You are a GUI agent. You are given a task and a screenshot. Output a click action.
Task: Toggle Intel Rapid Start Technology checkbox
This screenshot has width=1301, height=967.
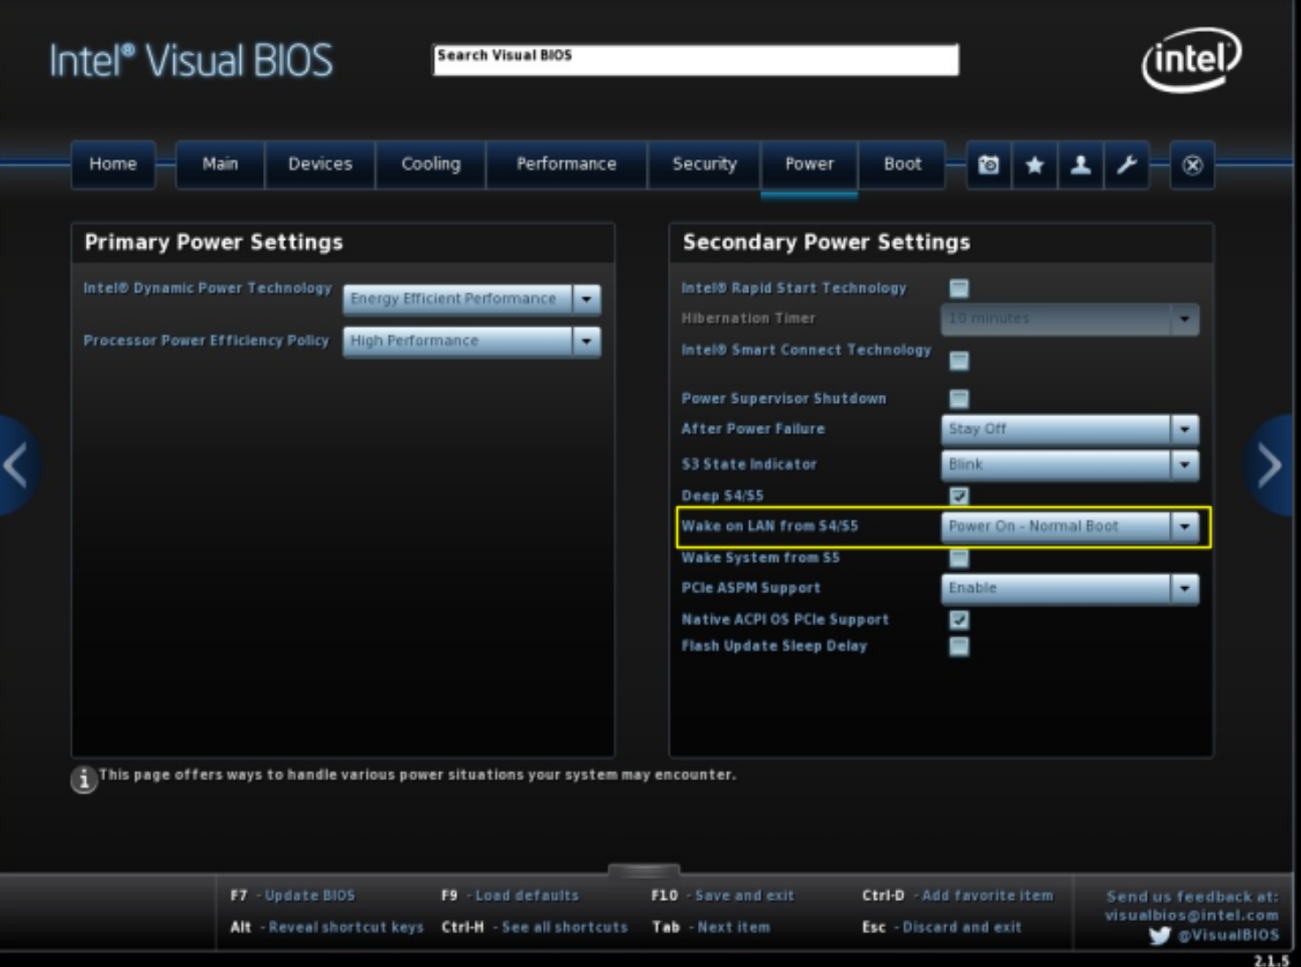958,288
